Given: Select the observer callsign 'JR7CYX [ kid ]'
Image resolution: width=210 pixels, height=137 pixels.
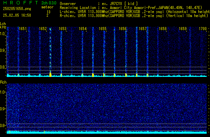Looking at the screenshot, I should click(x=124, y=4).
